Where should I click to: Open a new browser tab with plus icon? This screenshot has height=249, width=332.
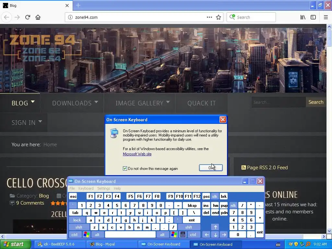[78, 5]
